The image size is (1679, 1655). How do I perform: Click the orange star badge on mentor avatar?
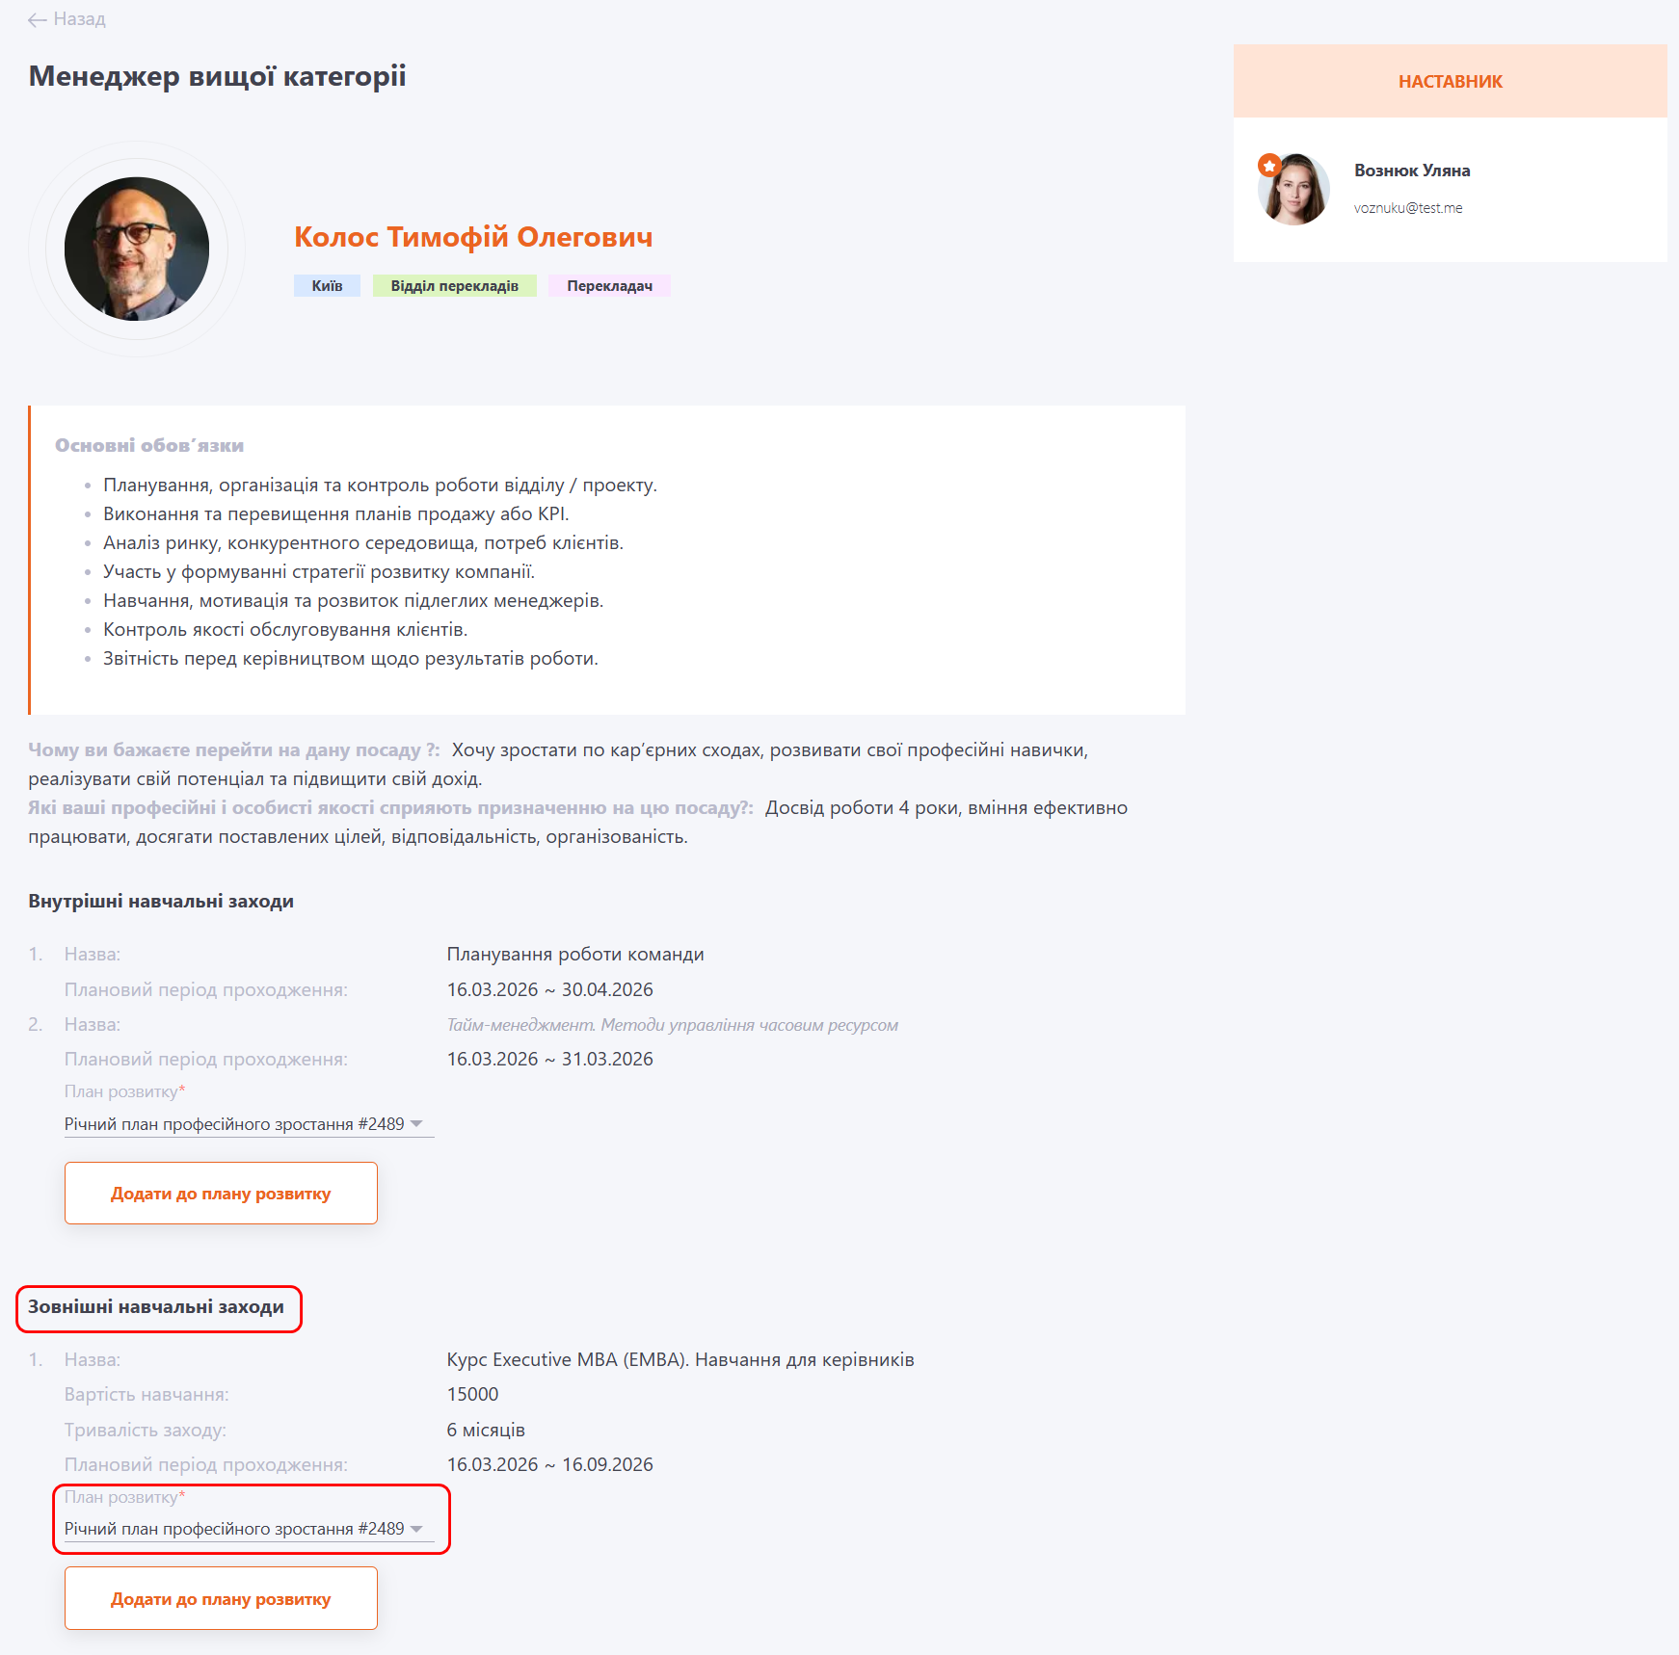pos(1269,166)
